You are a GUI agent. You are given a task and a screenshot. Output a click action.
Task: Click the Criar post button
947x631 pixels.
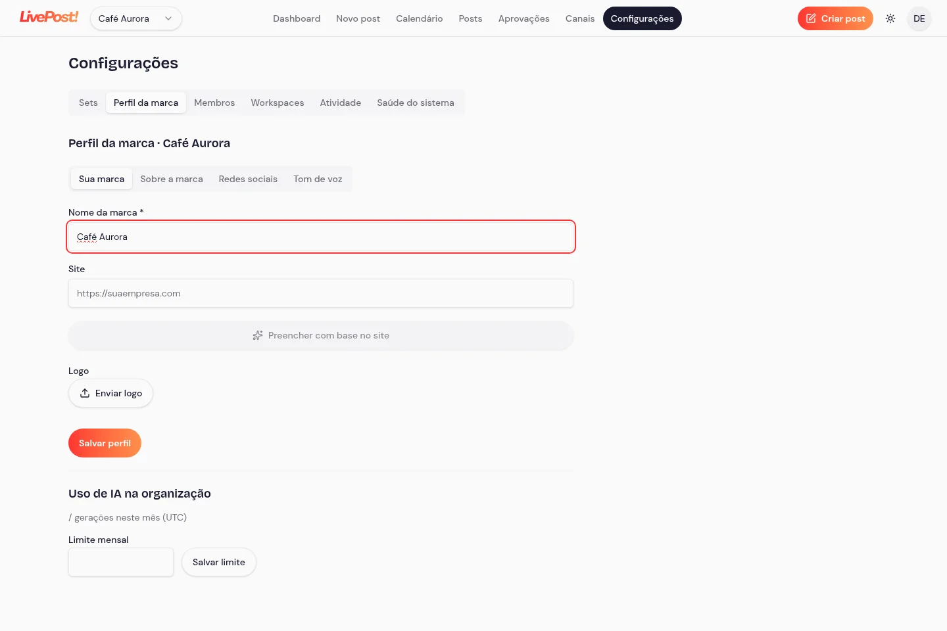(x=835, y=18)
